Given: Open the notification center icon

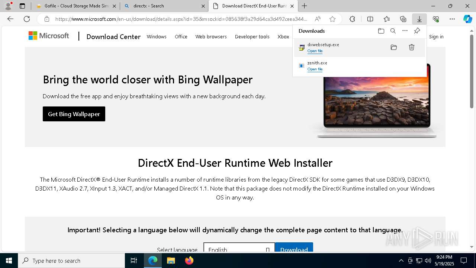Looking at the screenshot, I should click(464, 261).
